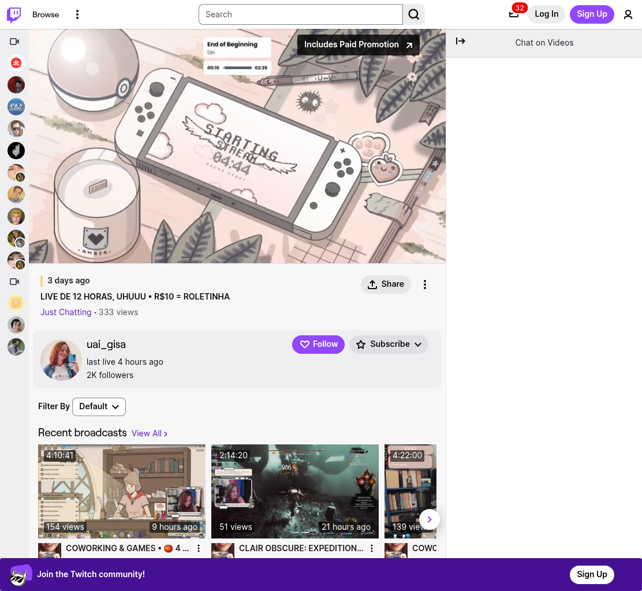Screen dimensions: 642x591
Task: Open the three-dot menu next to Browse
Action: (x=77, y=14)
